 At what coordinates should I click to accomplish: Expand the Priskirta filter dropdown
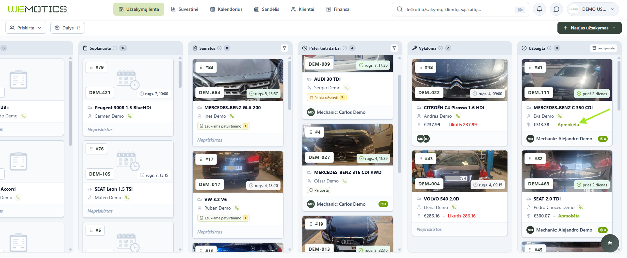click(26, 28)
